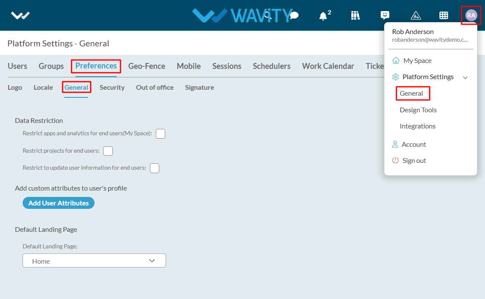The image size is (485, 299).
Task: Open the chat bubble icon in header
Action: (294, 15)
